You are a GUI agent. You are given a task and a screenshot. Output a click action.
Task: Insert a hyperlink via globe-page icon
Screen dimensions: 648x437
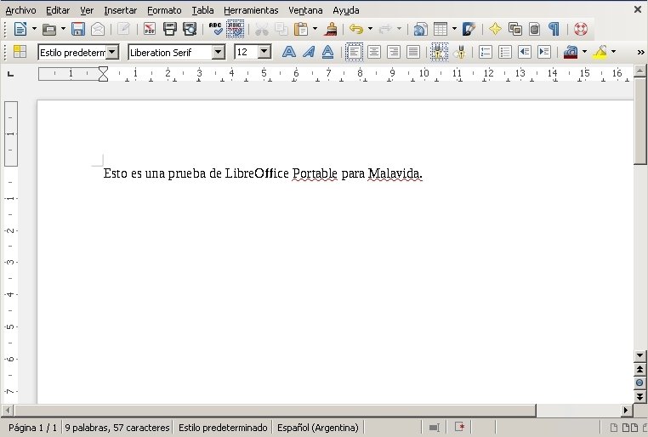(x=420, y=29)
